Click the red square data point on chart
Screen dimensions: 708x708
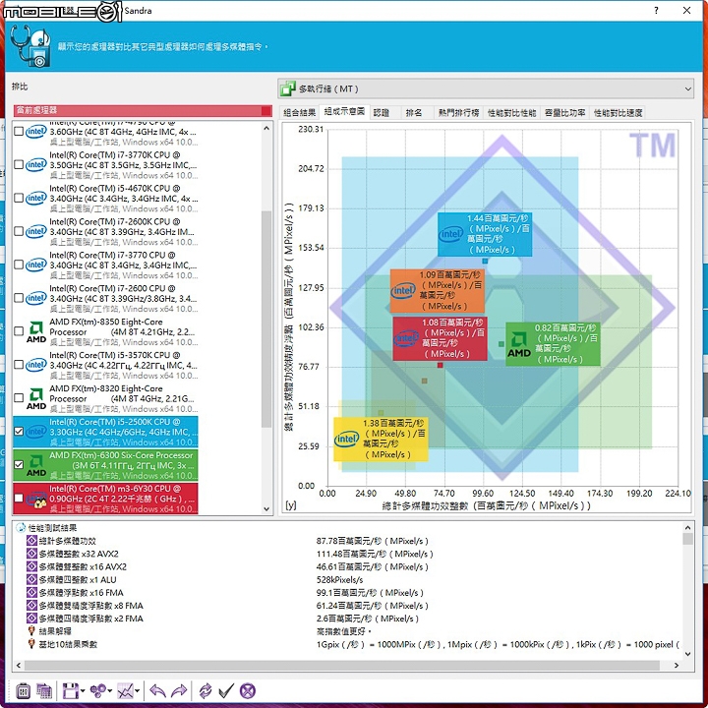point(441,365)
